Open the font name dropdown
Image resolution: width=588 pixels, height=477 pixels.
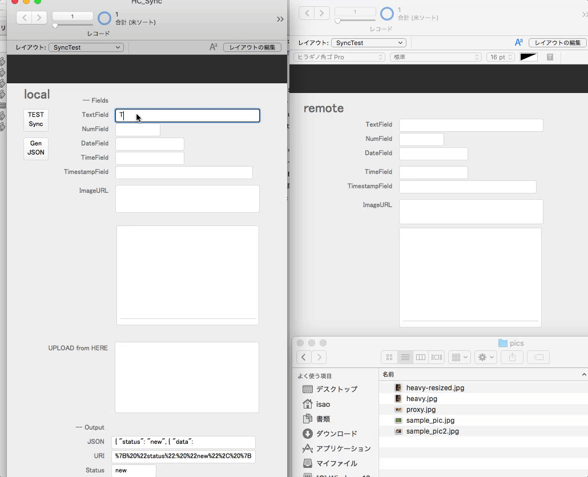click(x=339, y=57)
